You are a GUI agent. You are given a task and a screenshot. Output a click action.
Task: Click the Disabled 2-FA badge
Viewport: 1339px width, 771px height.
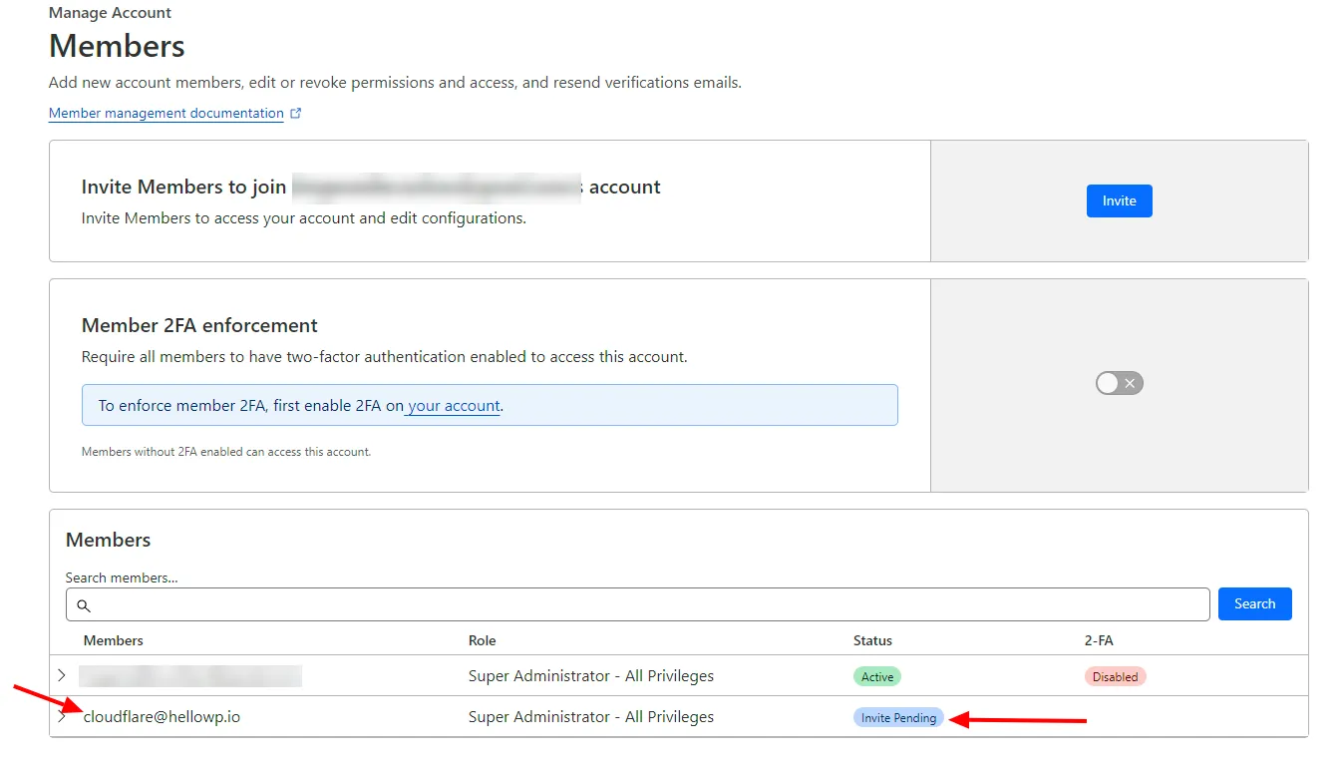click(1116, 676)
